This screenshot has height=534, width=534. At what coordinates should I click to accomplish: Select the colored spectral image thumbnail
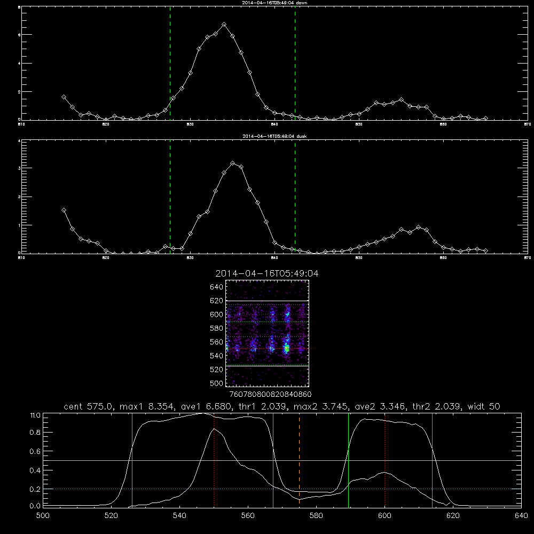267,333
